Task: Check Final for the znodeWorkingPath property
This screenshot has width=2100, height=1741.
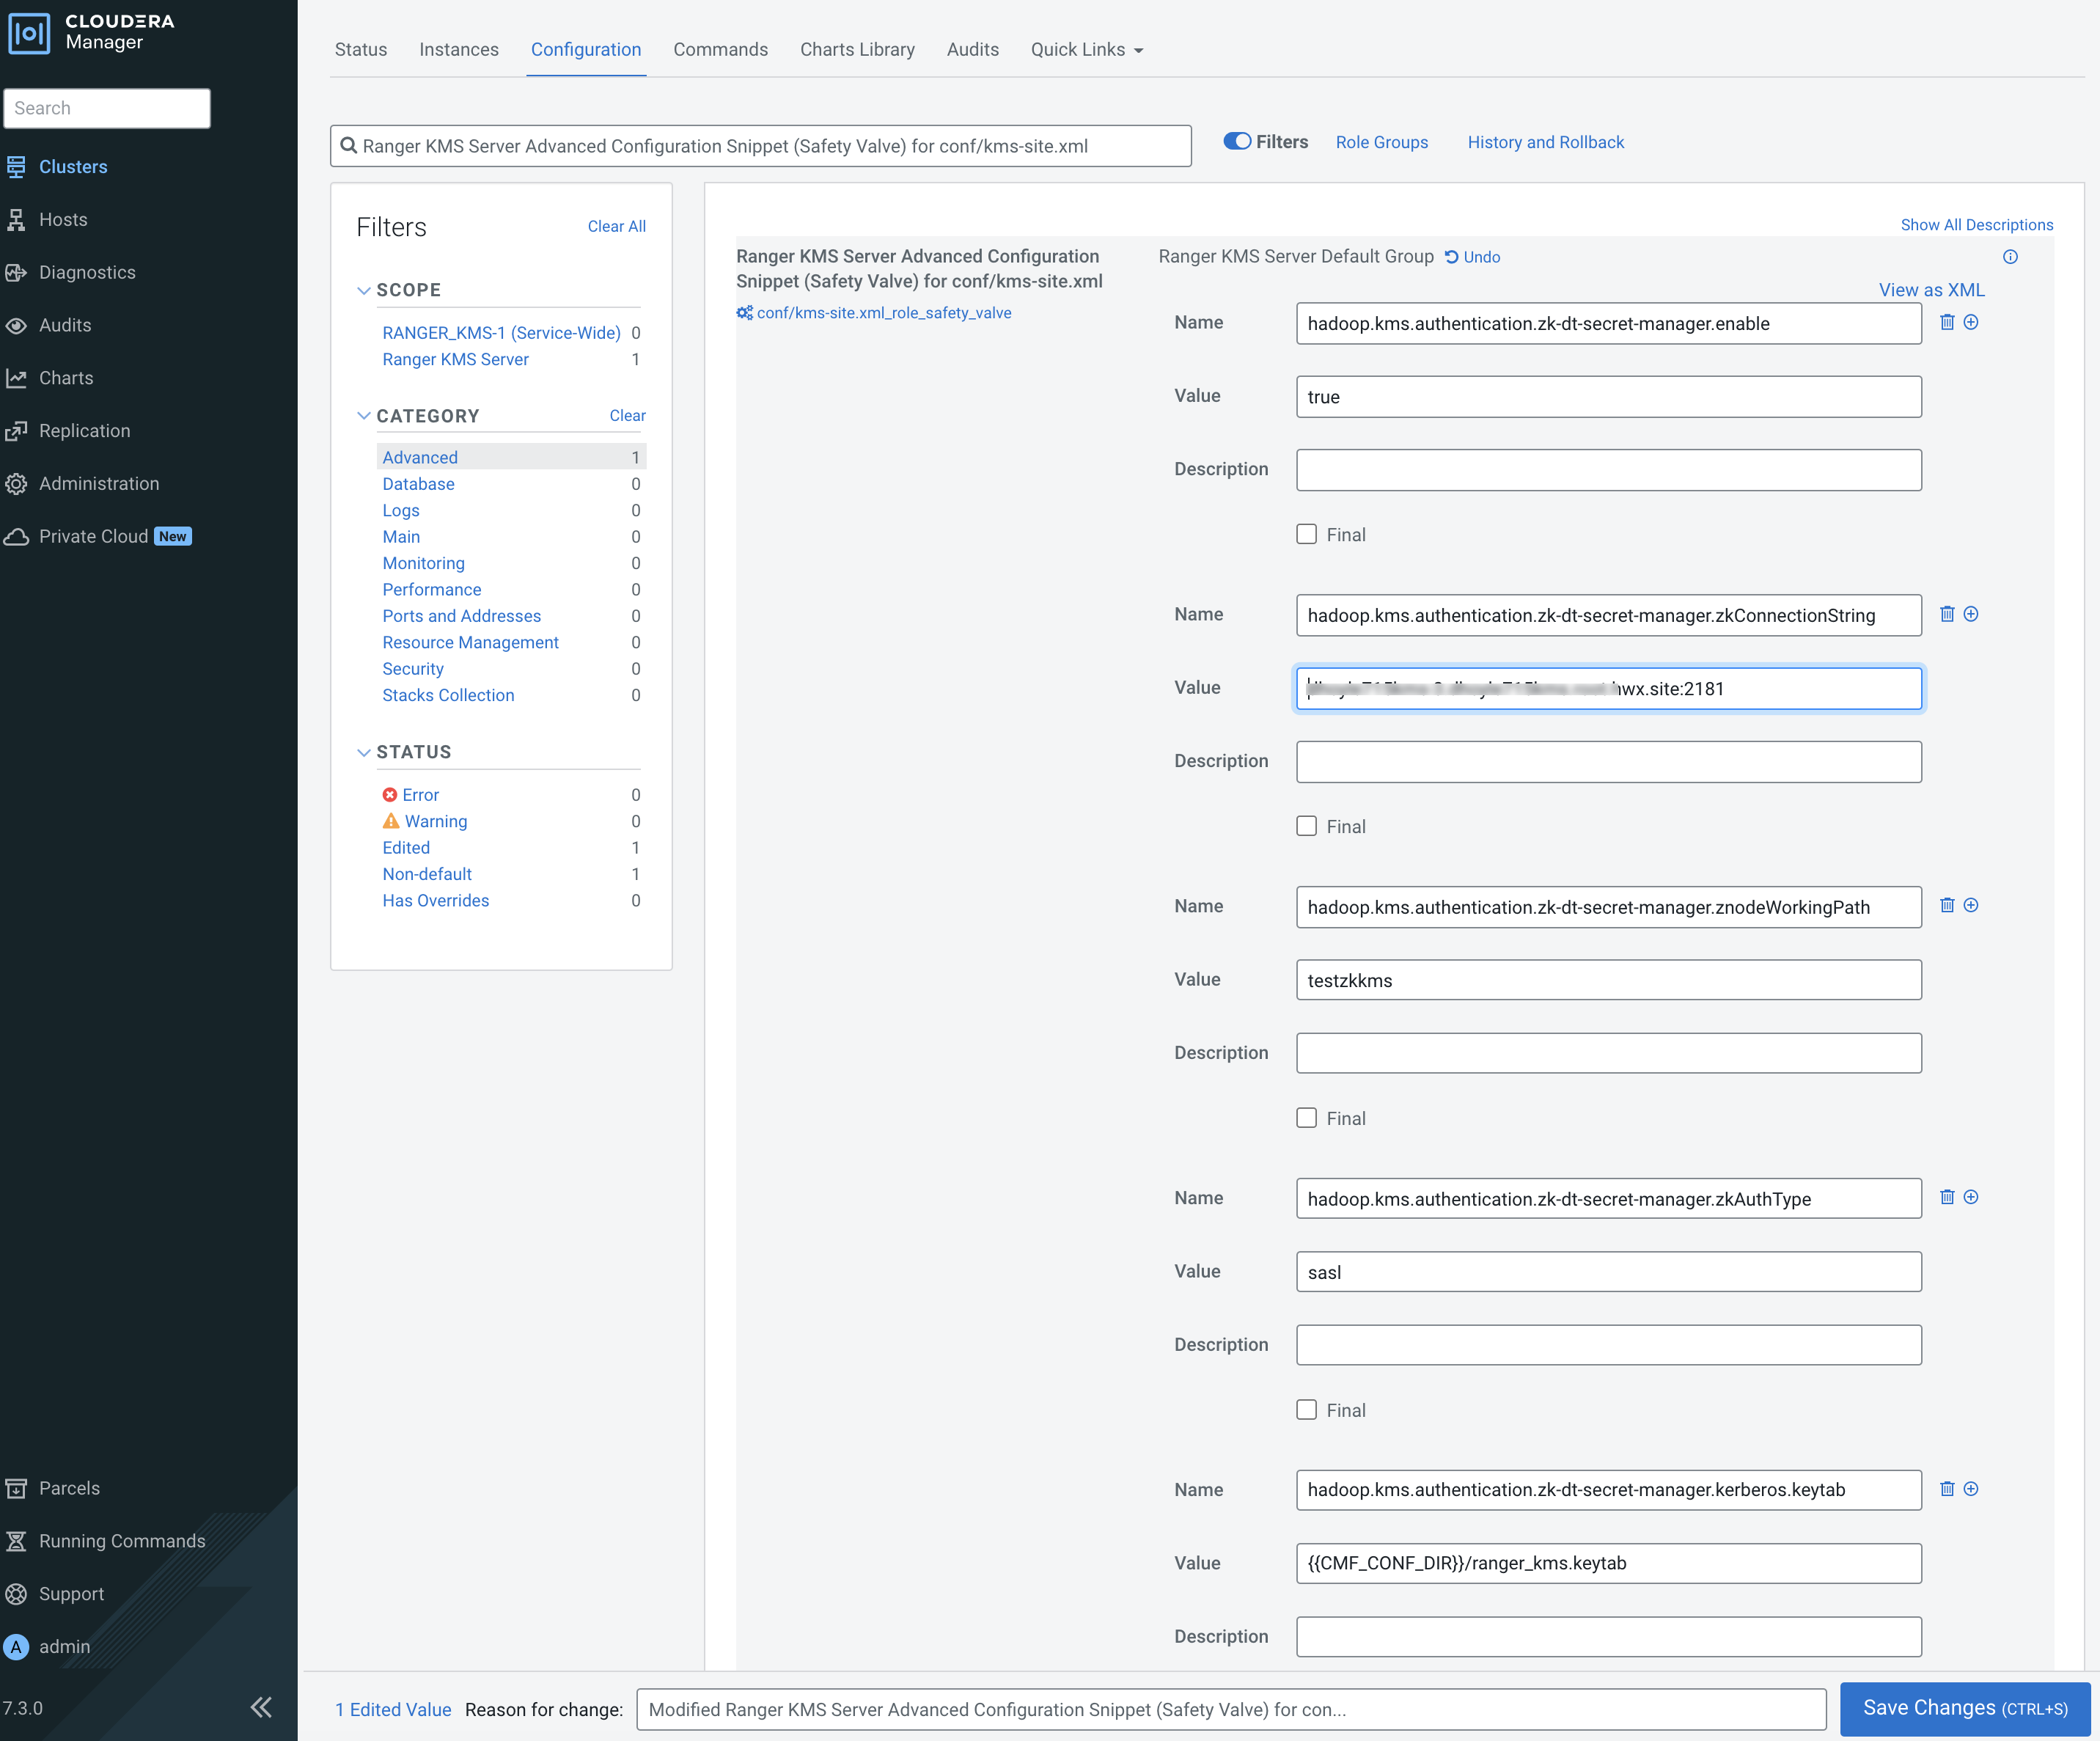Action: 1306,1118
